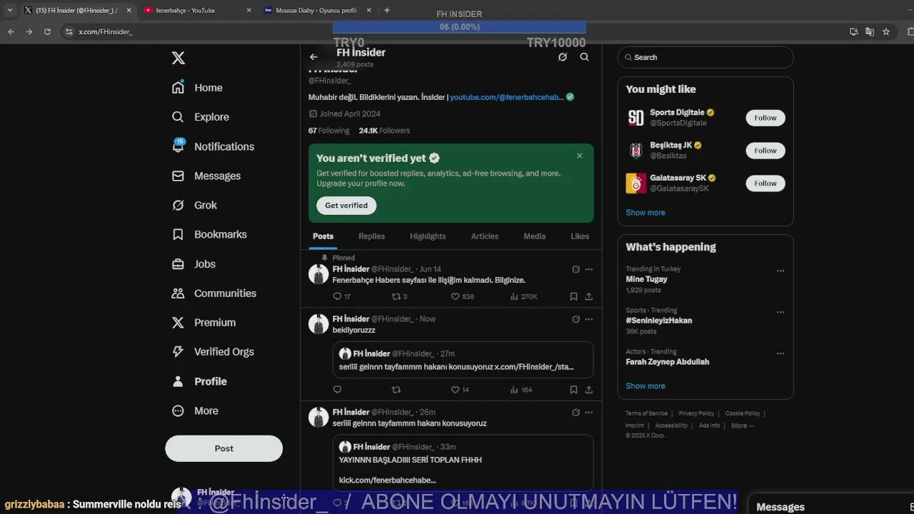Click the Search input field
The width and height of the screenshot is (914, 514).
[x=705, y=57]
